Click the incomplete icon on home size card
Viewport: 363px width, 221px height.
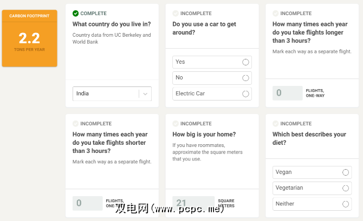pyautogui.click(x=176, y=124)
